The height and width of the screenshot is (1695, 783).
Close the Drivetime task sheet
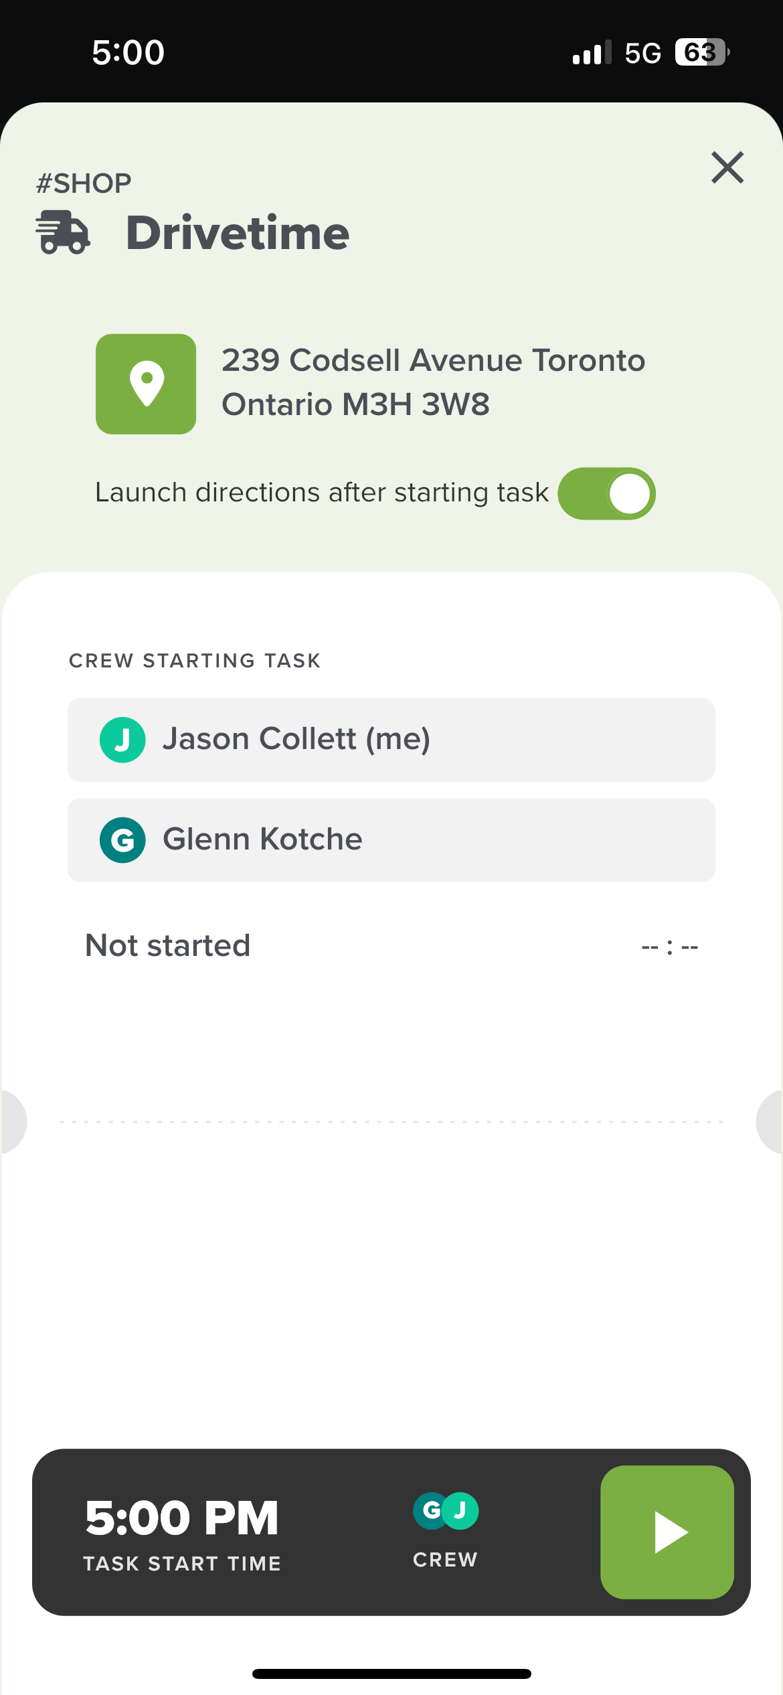coord(727,167)
